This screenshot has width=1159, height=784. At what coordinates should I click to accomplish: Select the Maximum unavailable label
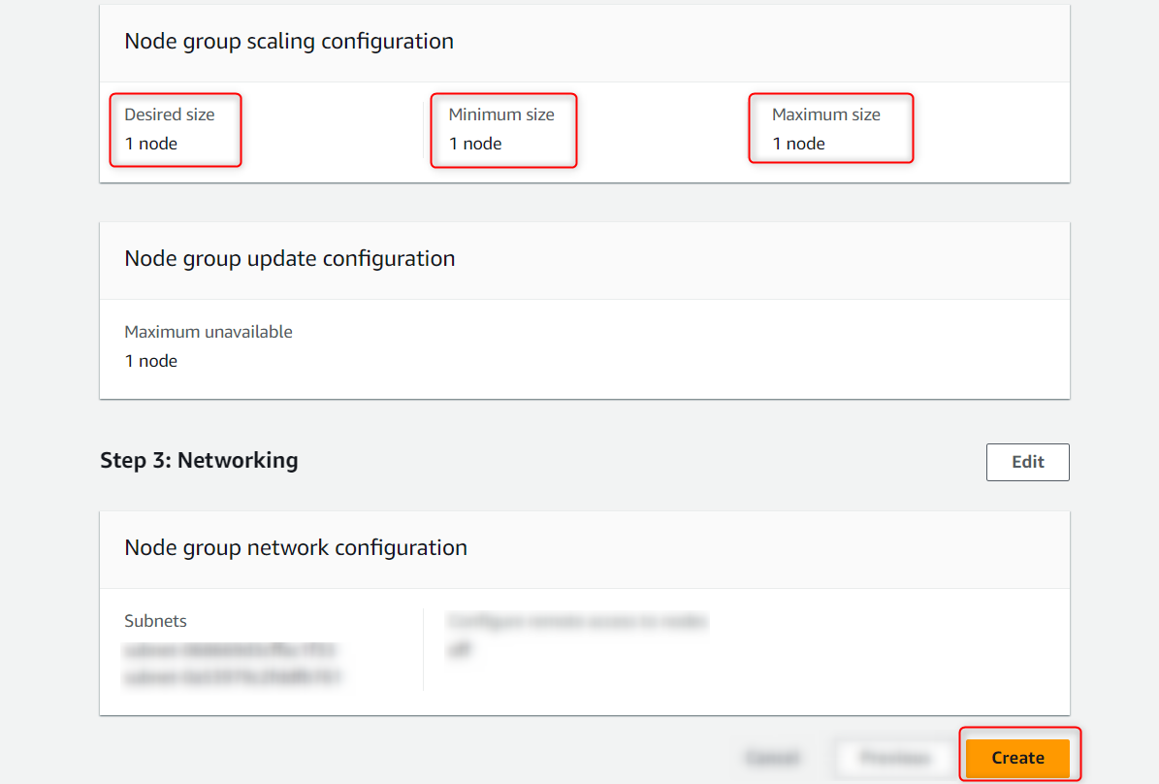pos(209,332)
